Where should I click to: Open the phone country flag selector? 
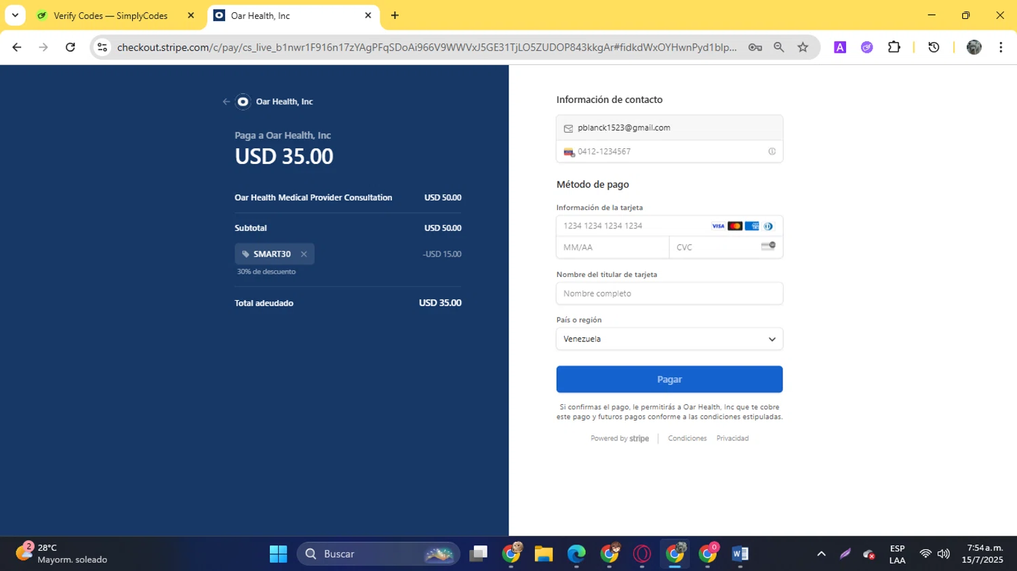tap(569, 152)
